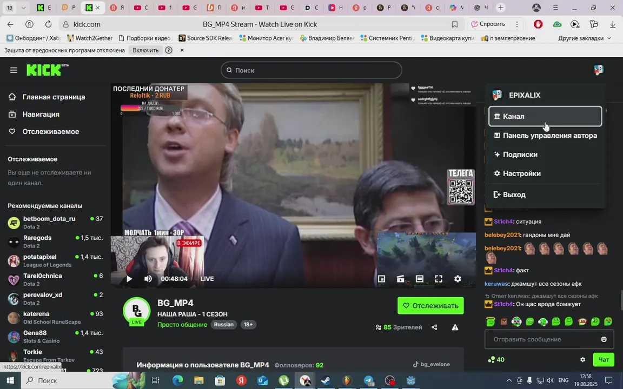Create a clip with the clapperboard icon
Viewport: 623px width, 389px height.
click(401, 279)
